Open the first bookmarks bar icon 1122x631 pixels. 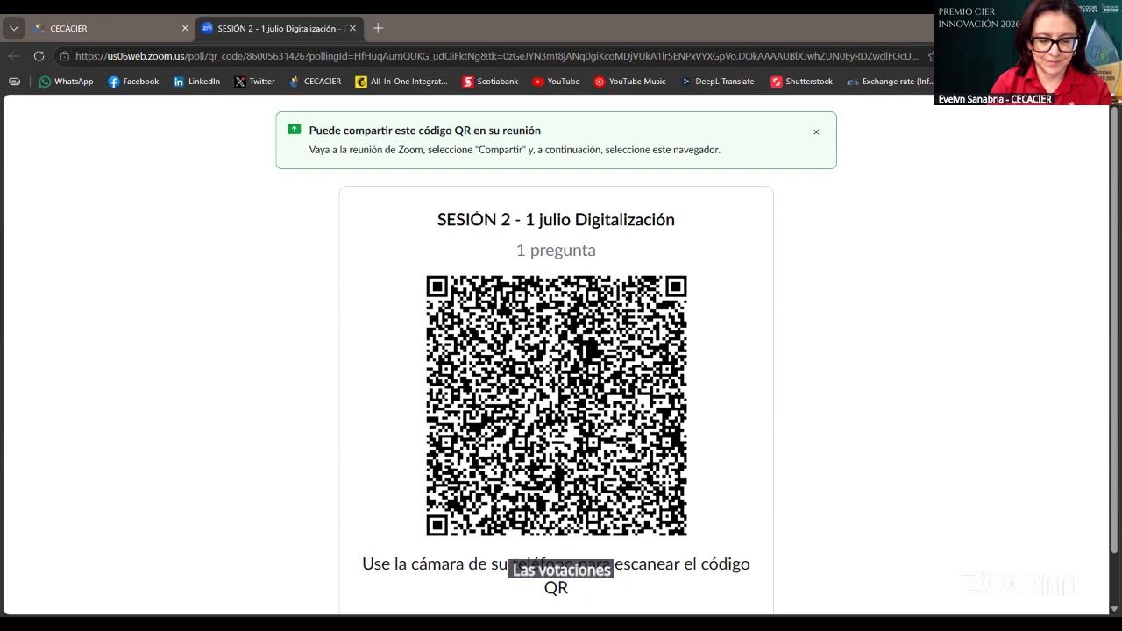[x=14, y=82]
